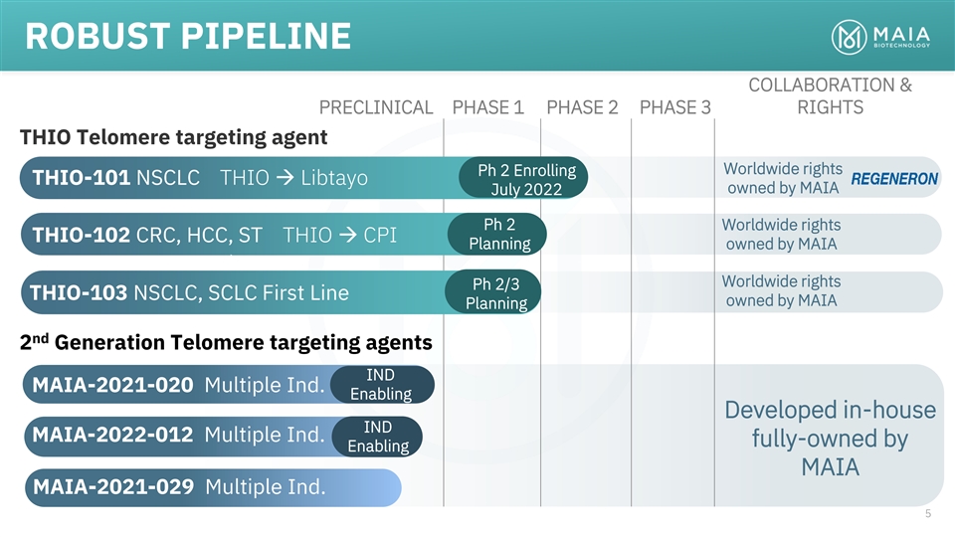Click the MAIA Biotechnology logo icon
The width and height of the screenshot is (955, 537).
850,38
